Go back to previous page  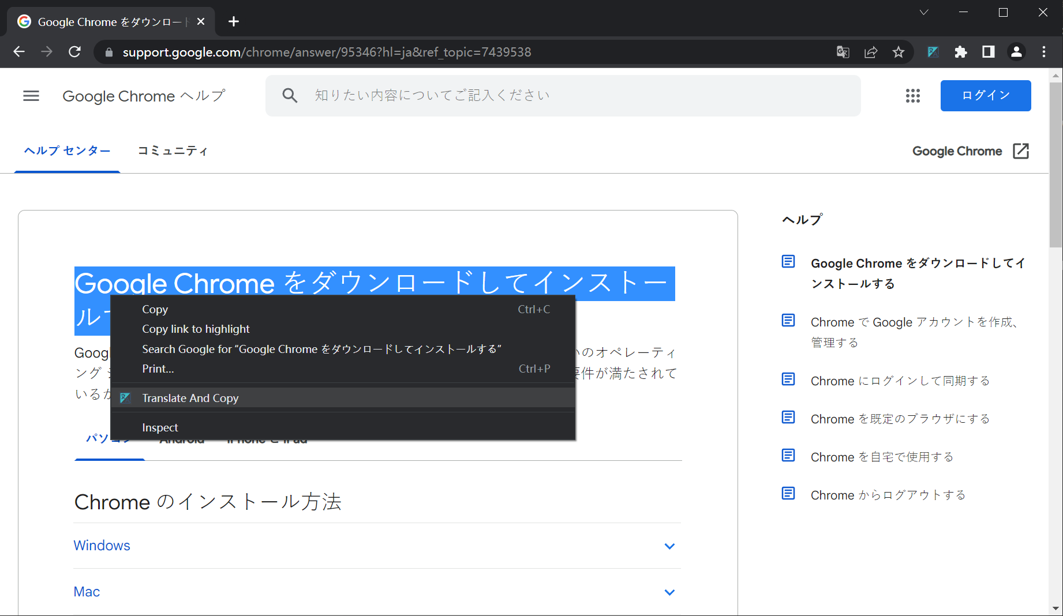pos(19,52)
